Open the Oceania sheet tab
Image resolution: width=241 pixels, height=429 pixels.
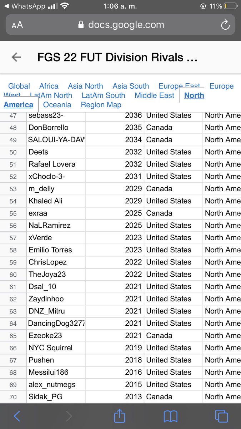[x=57, y=105]
